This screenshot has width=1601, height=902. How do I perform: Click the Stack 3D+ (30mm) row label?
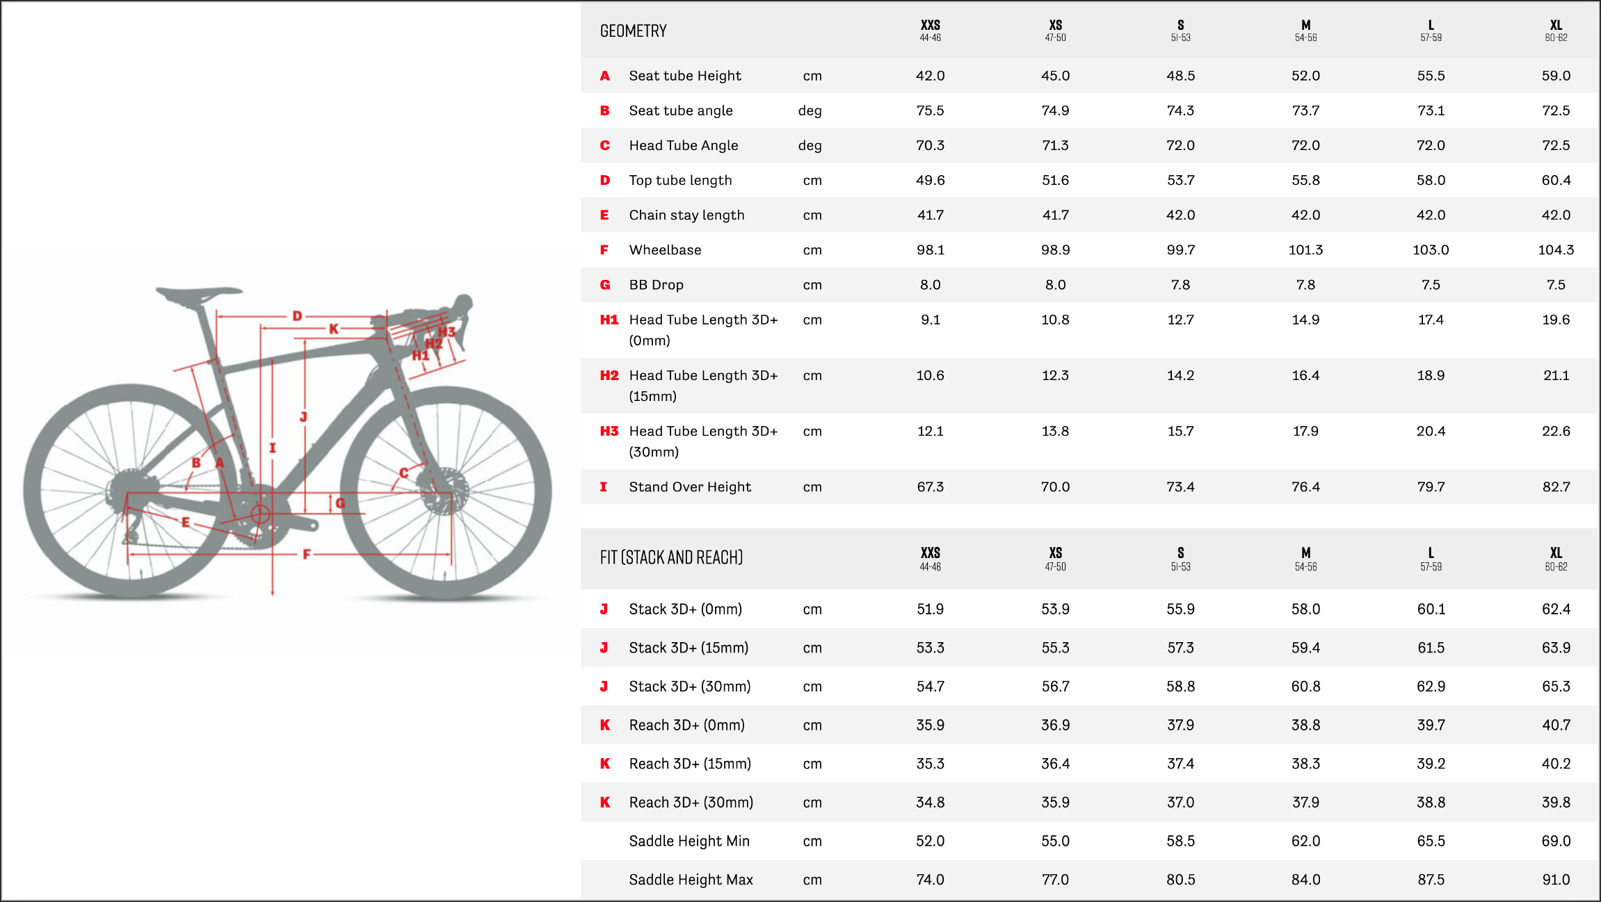[689, 687]
